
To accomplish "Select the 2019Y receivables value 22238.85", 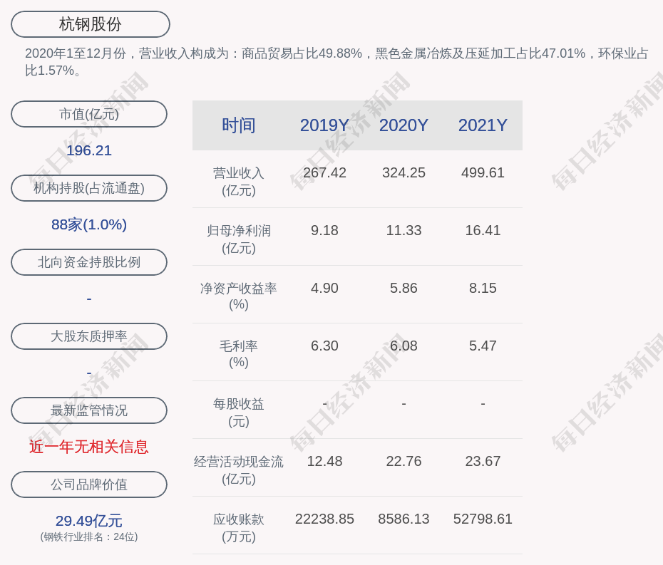I will coord(325,519).
